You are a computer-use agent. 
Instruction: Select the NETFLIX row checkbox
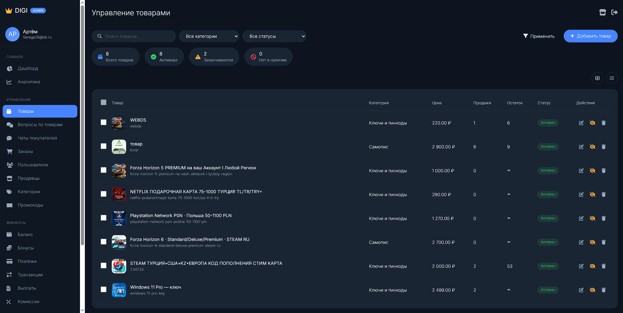[x=104, y=194]
